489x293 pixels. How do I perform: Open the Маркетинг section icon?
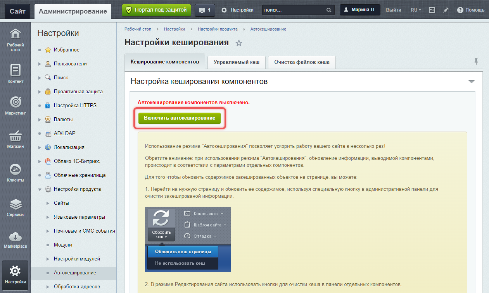click(x=15, y=105)
